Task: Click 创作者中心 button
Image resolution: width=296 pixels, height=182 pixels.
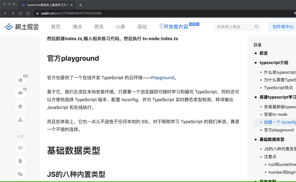Action: point(283,27)
